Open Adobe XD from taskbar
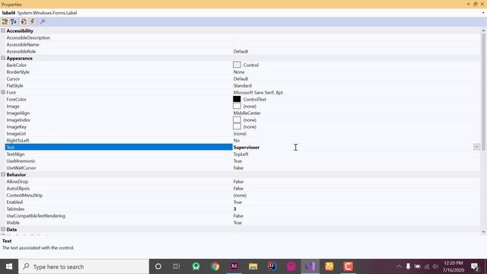Image resolution: width=487 pixels, height=274 pixels. (234, 266)
